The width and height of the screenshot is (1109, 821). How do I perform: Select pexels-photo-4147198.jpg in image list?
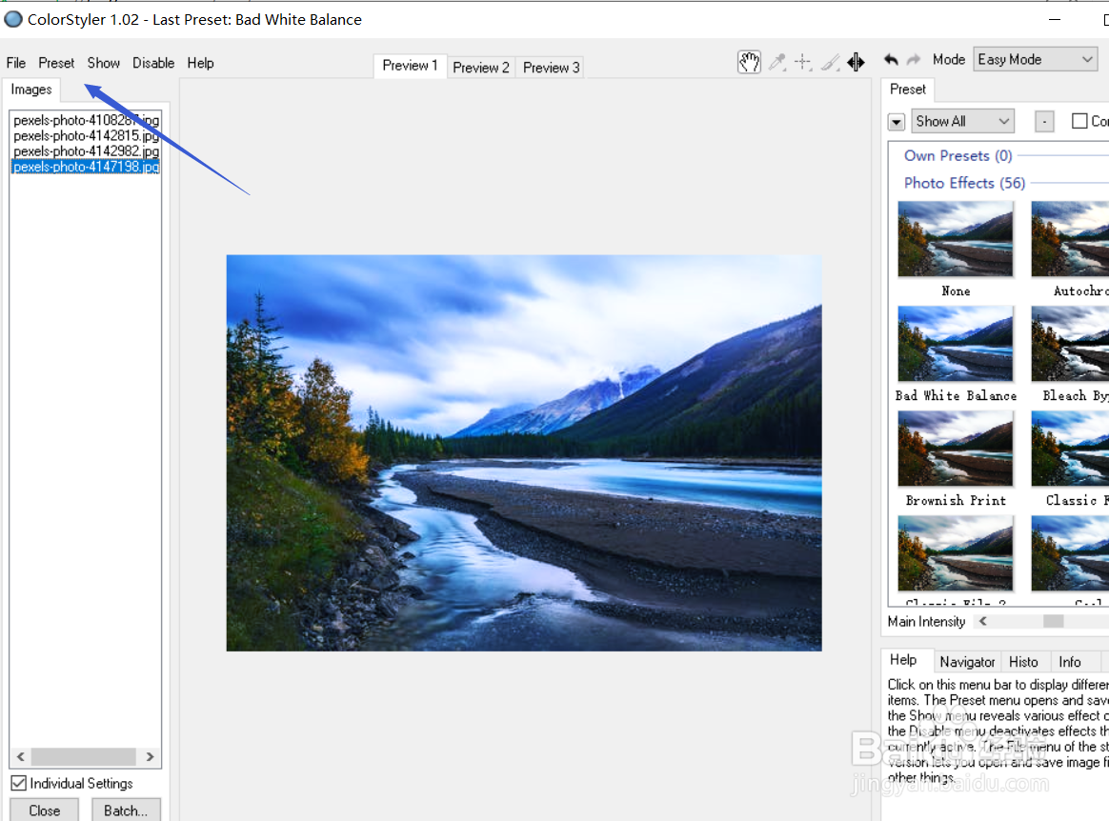[86, 167]
